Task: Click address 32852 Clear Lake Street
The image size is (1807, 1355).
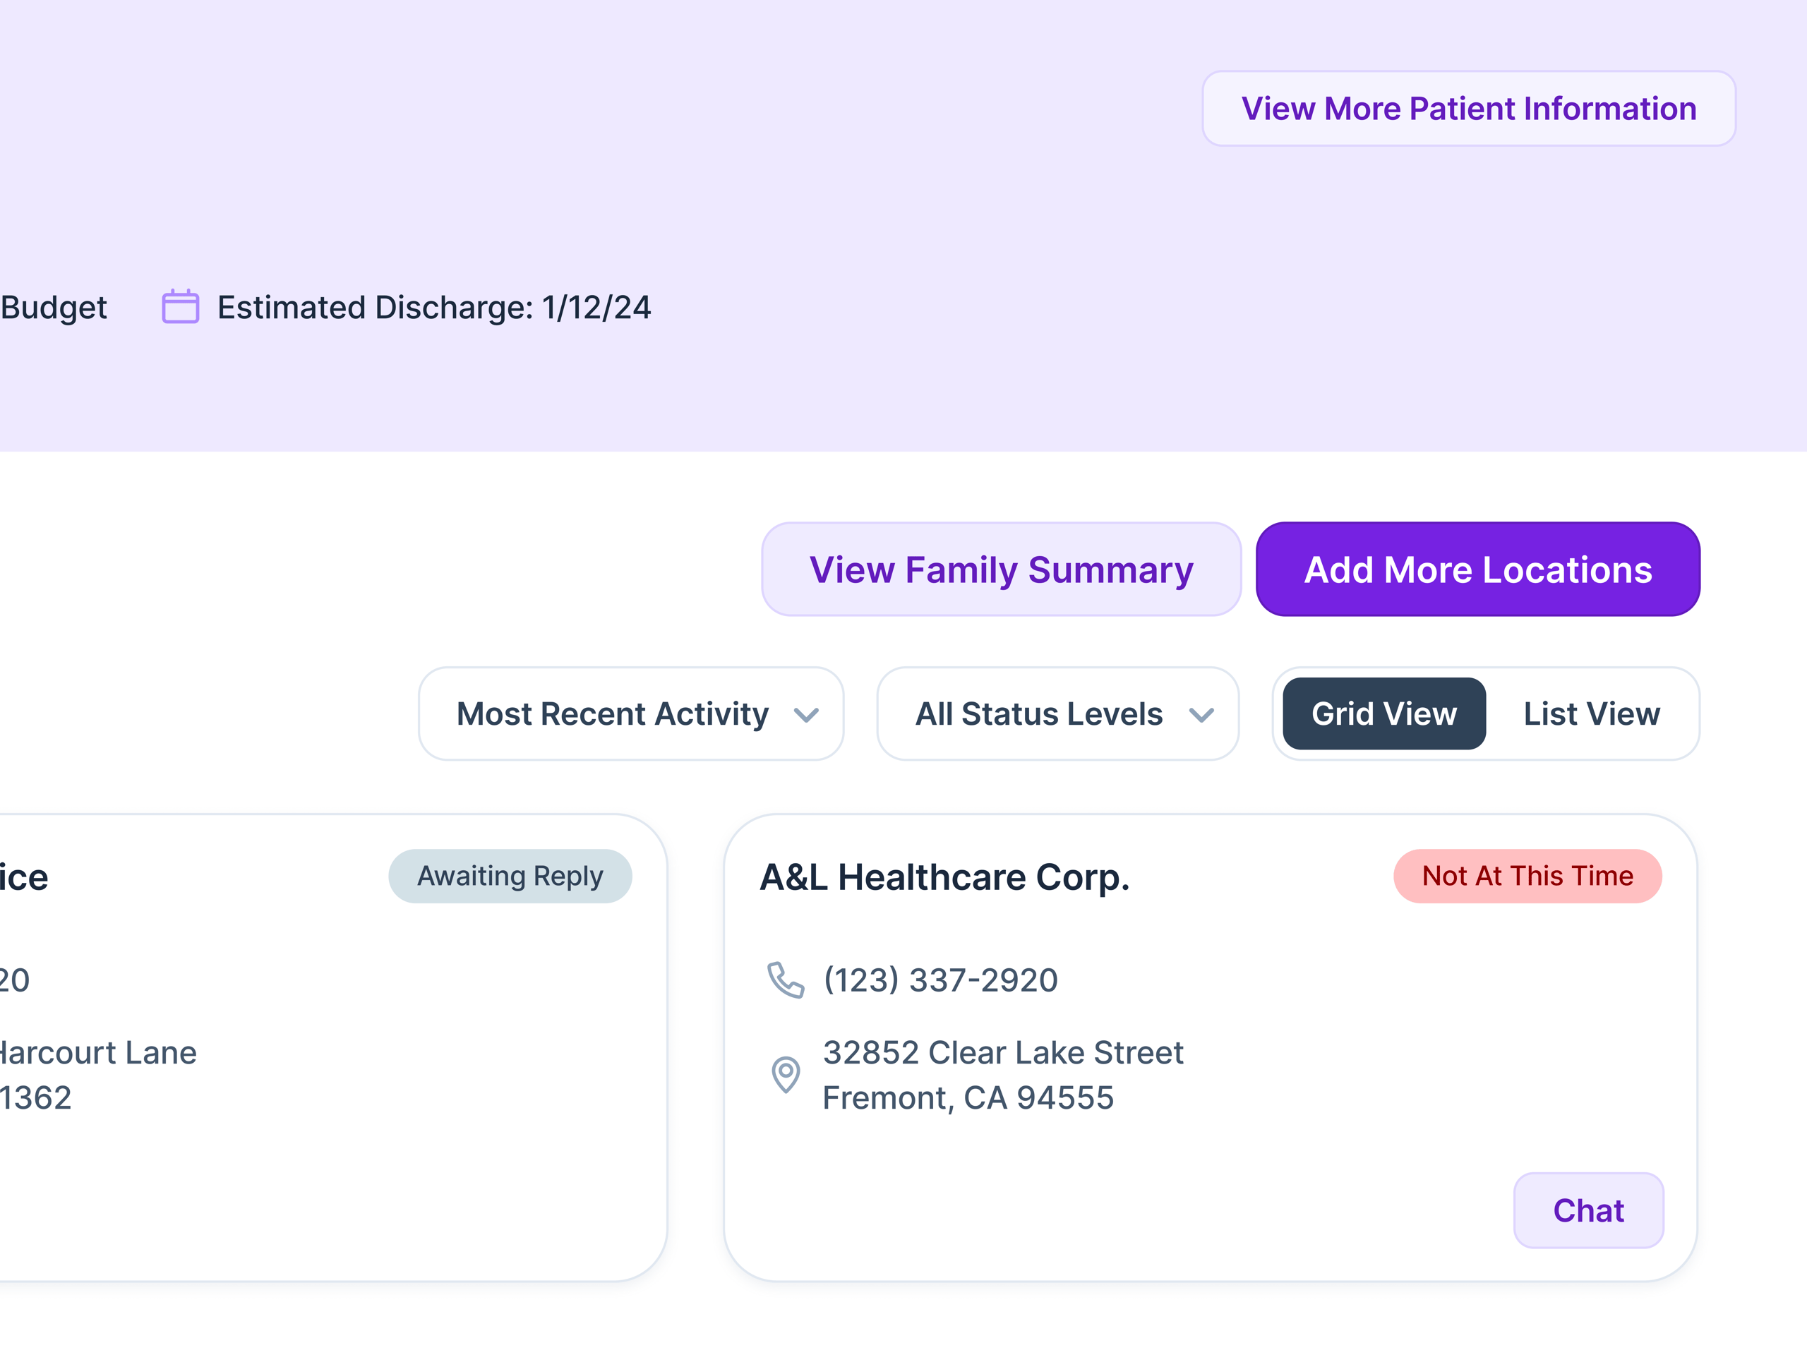Action: coord(1003,1053)
